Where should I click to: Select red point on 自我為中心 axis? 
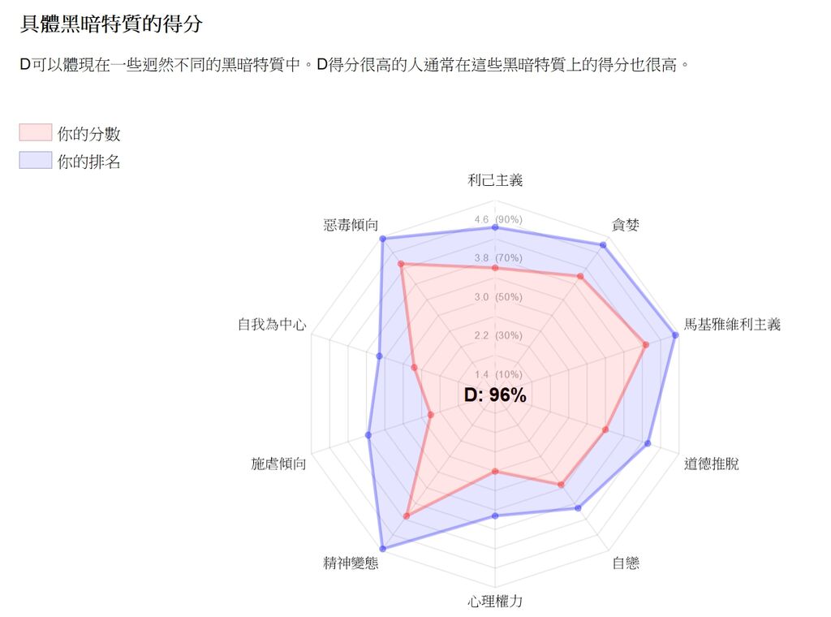(x=414, y=367)
